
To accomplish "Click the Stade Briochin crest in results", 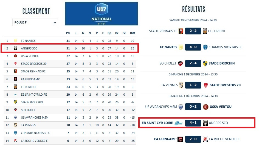I will click(205, 63).
